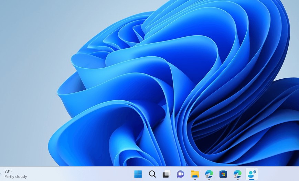Click the partial weather icon at taskbar's left edge
The image size is (299, 181).
1,174
